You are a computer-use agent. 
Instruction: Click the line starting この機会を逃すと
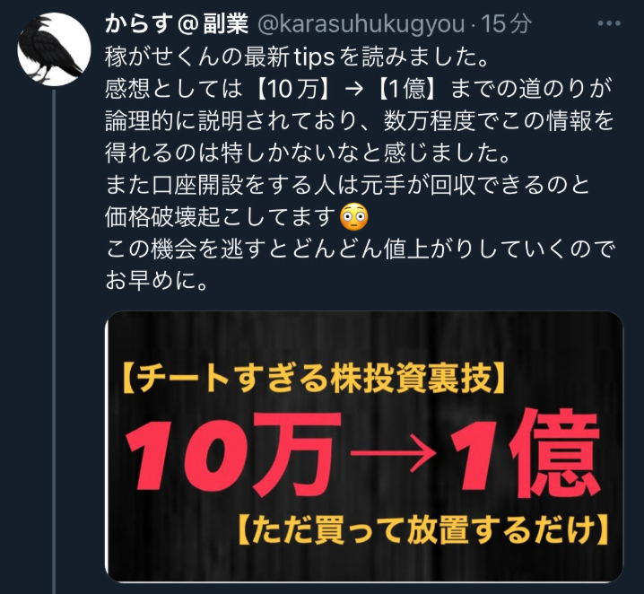361,249
